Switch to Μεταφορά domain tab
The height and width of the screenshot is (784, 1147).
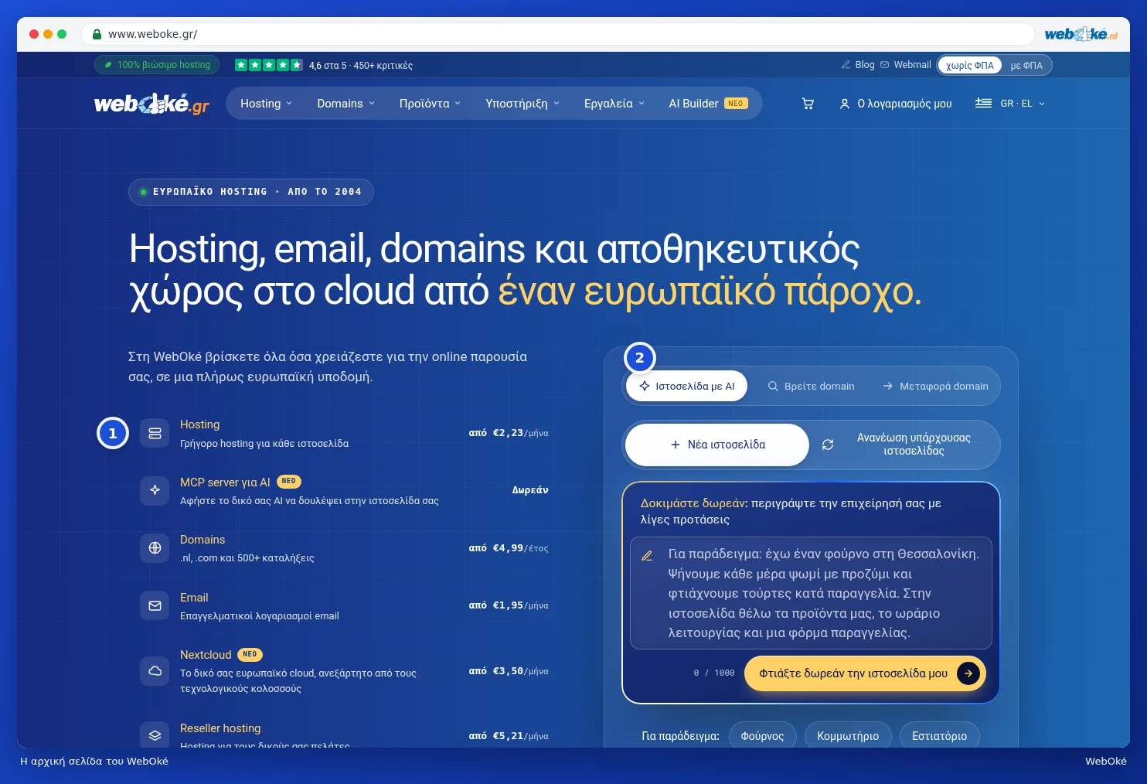pyautogui.click(x=935, y=386)
